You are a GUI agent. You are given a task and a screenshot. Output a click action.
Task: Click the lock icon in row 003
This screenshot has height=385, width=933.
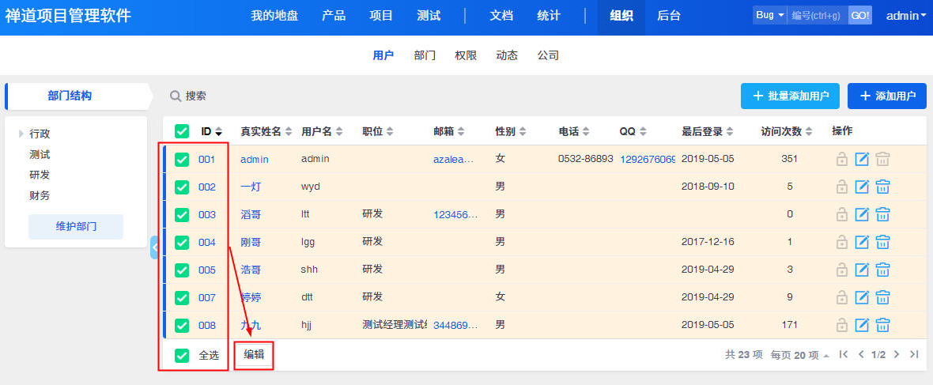(842, 214)
